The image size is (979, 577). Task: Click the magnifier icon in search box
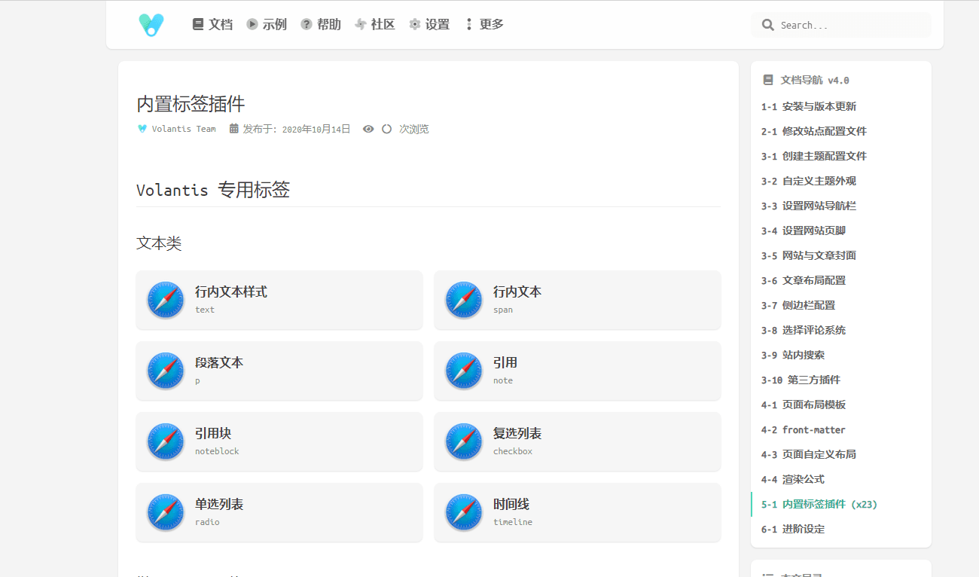click(x=767, y=25)
